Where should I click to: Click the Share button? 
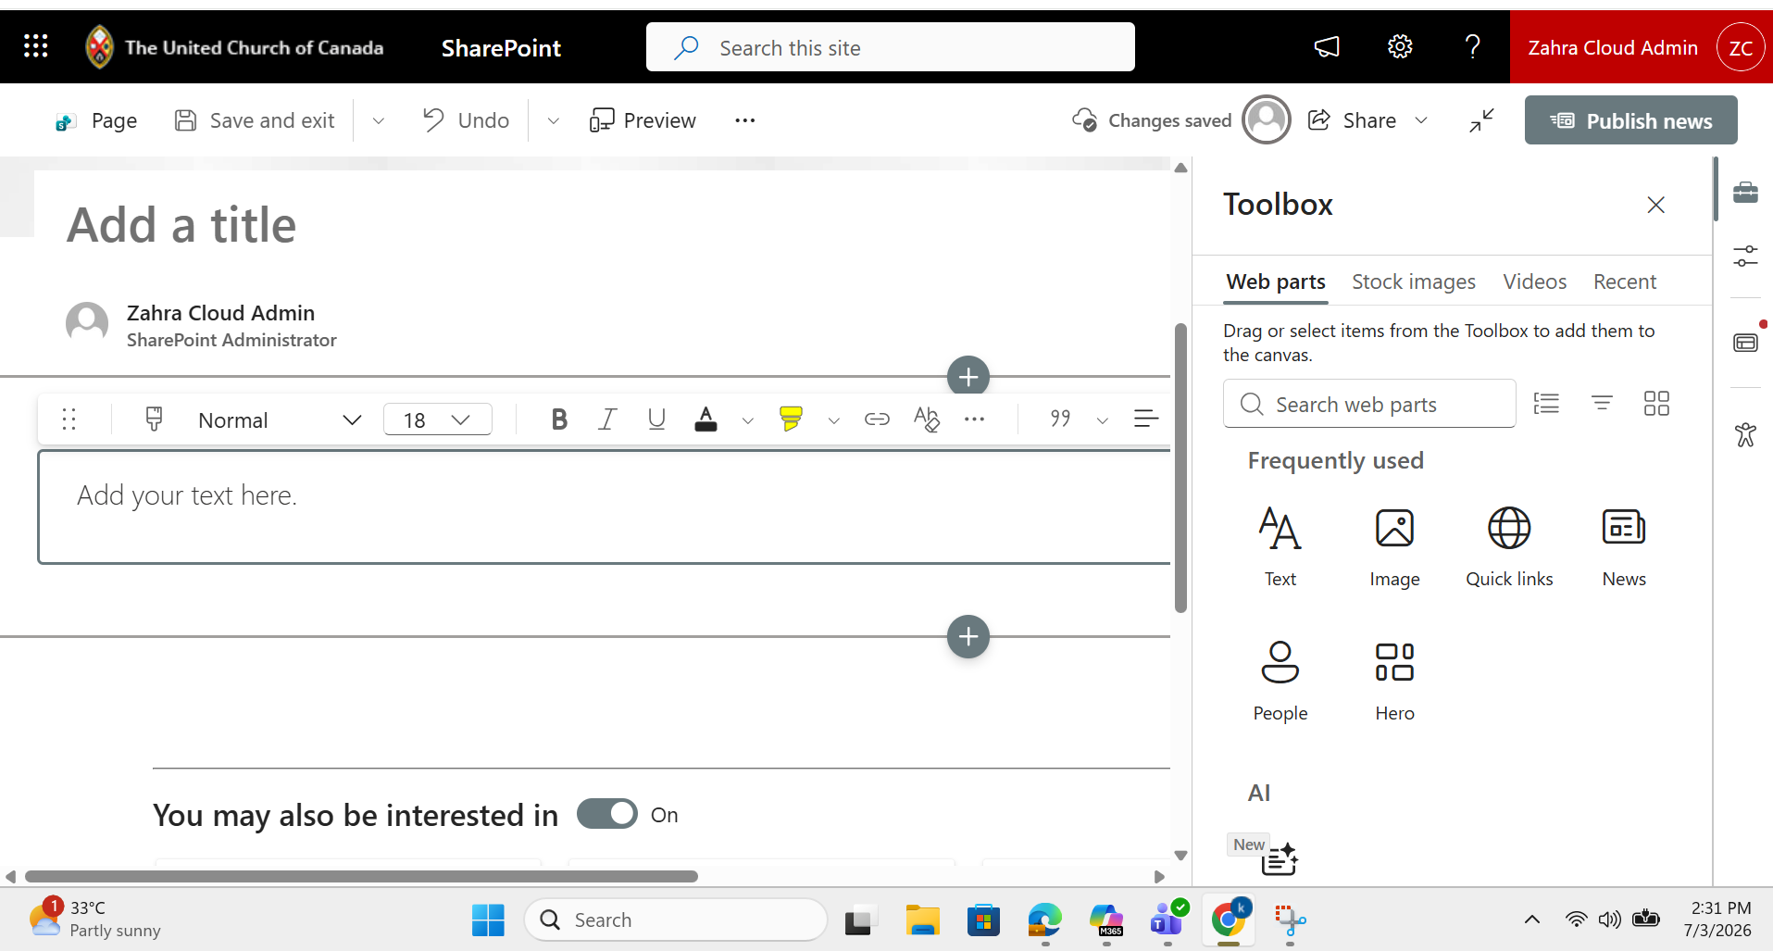(1353, 120)
